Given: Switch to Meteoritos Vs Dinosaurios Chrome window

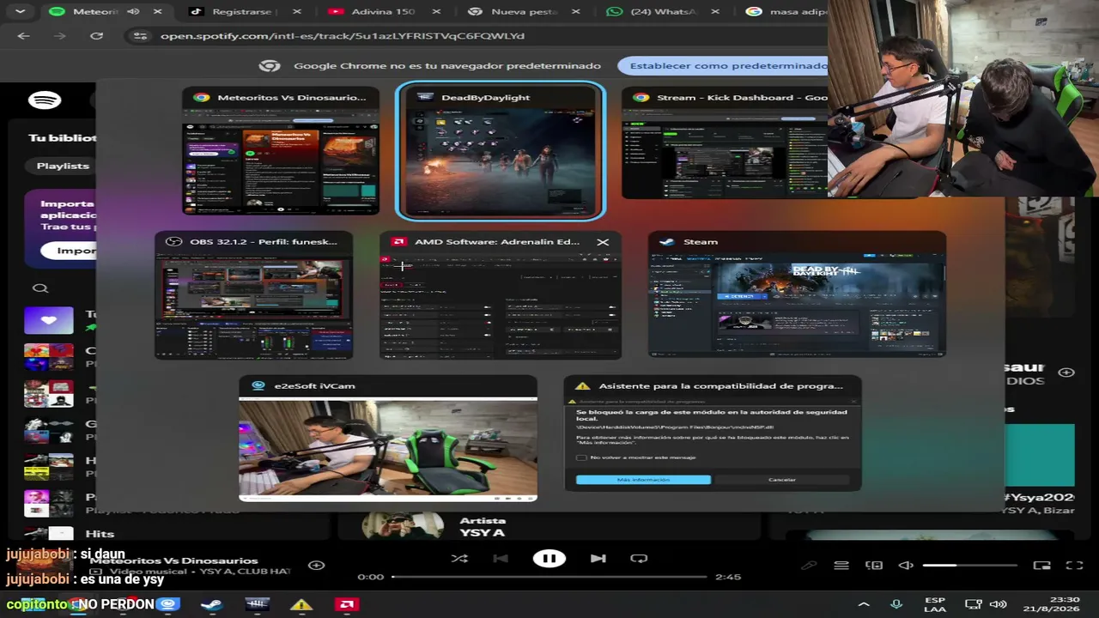Looking at the screenshot, I should coord(281,150).
